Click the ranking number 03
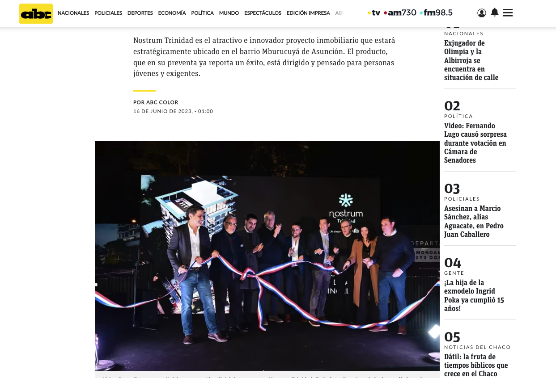 click(x=452, y=189)
